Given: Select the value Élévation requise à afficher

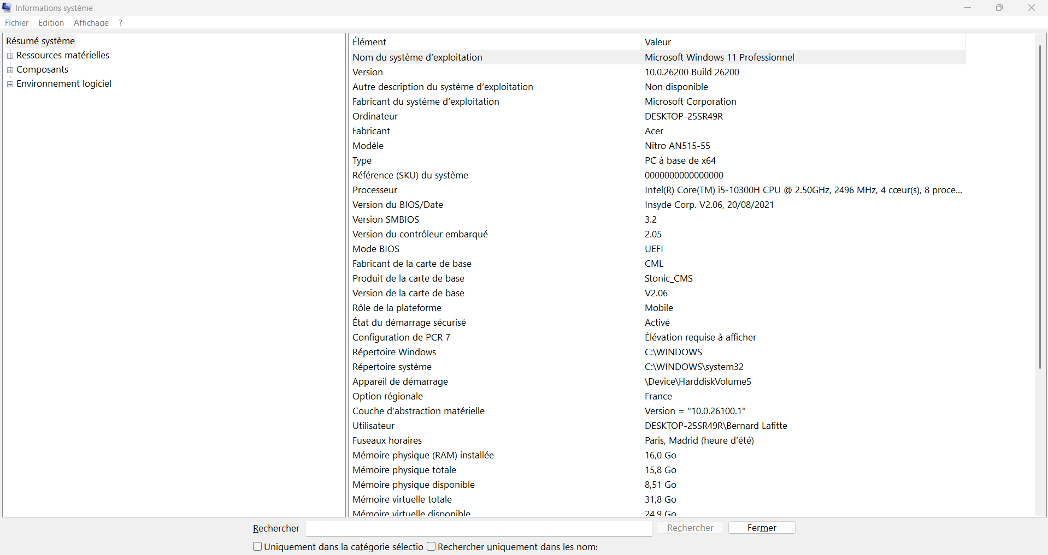Looking at the screenshot, I should (700, 337).
